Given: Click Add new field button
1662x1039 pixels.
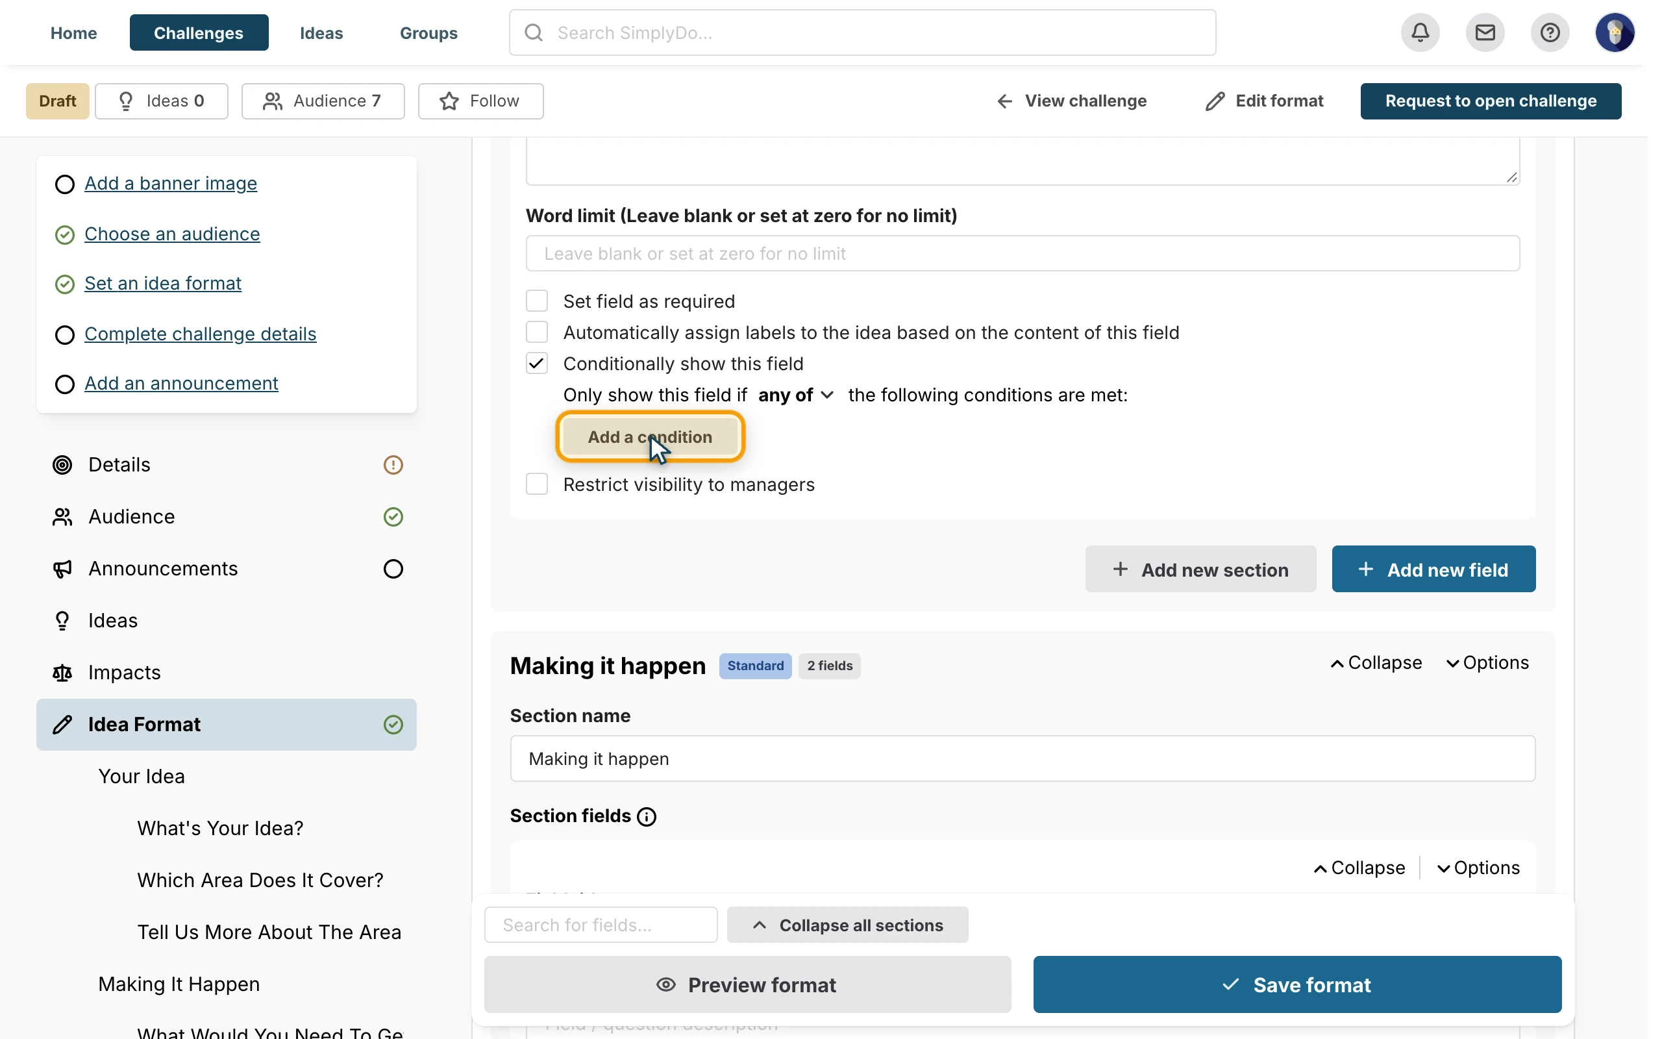Looking at the screenshot, I should pyautogui.click(x=1433, y=569).
